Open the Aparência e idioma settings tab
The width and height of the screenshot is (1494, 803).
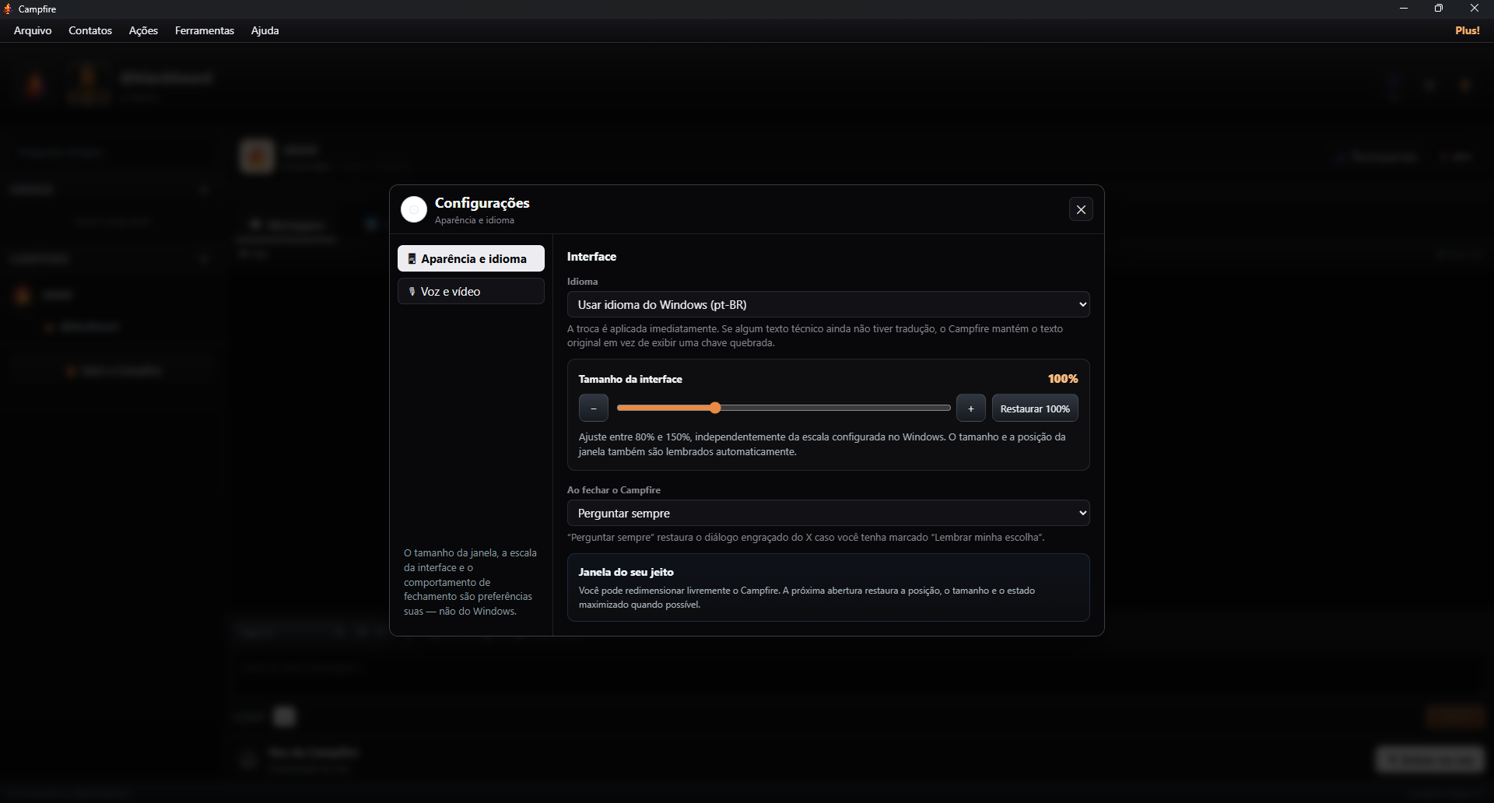pyautogui.click(x=471, y=258)
